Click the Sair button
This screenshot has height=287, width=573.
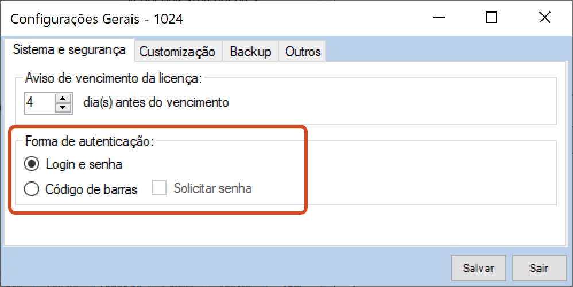click(x=539, y=268)
